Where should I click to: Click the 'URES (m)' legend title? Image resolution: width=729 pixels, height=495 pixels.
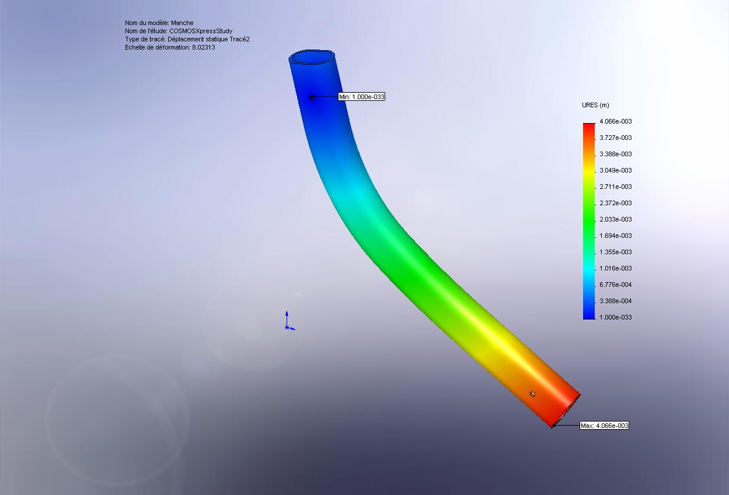tap(595, 105)
